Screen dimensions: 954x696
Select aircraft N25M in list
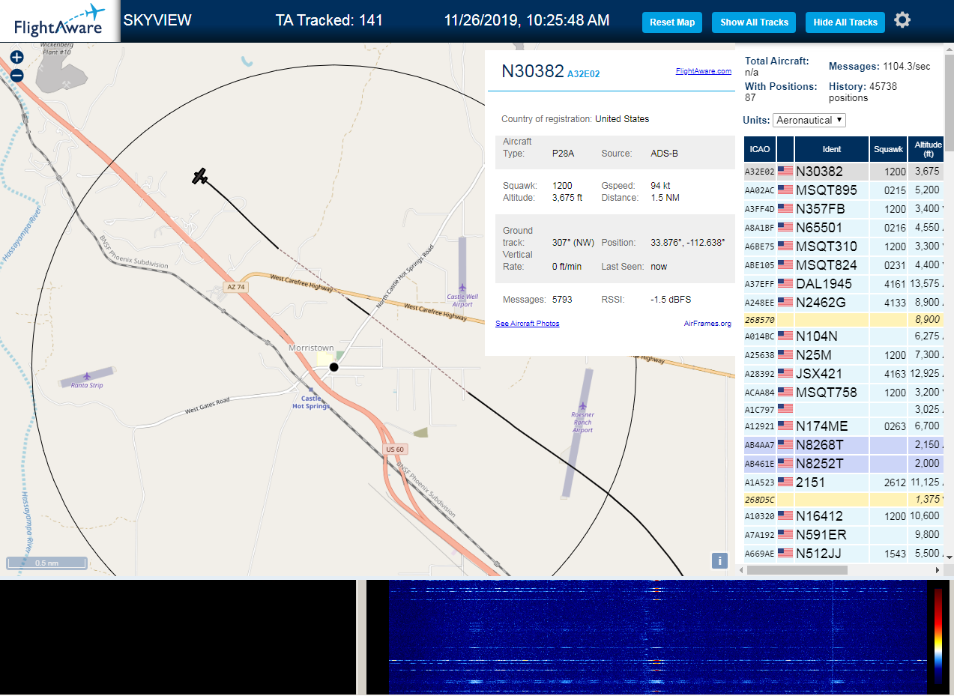(x=844, y=355)
